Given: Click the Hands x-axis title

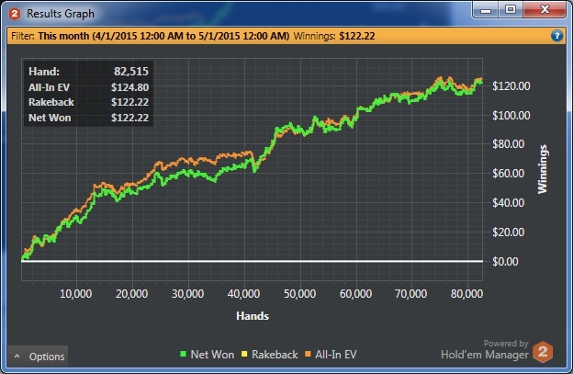Looking at the screenshot, I should click(x=253, y=316).
